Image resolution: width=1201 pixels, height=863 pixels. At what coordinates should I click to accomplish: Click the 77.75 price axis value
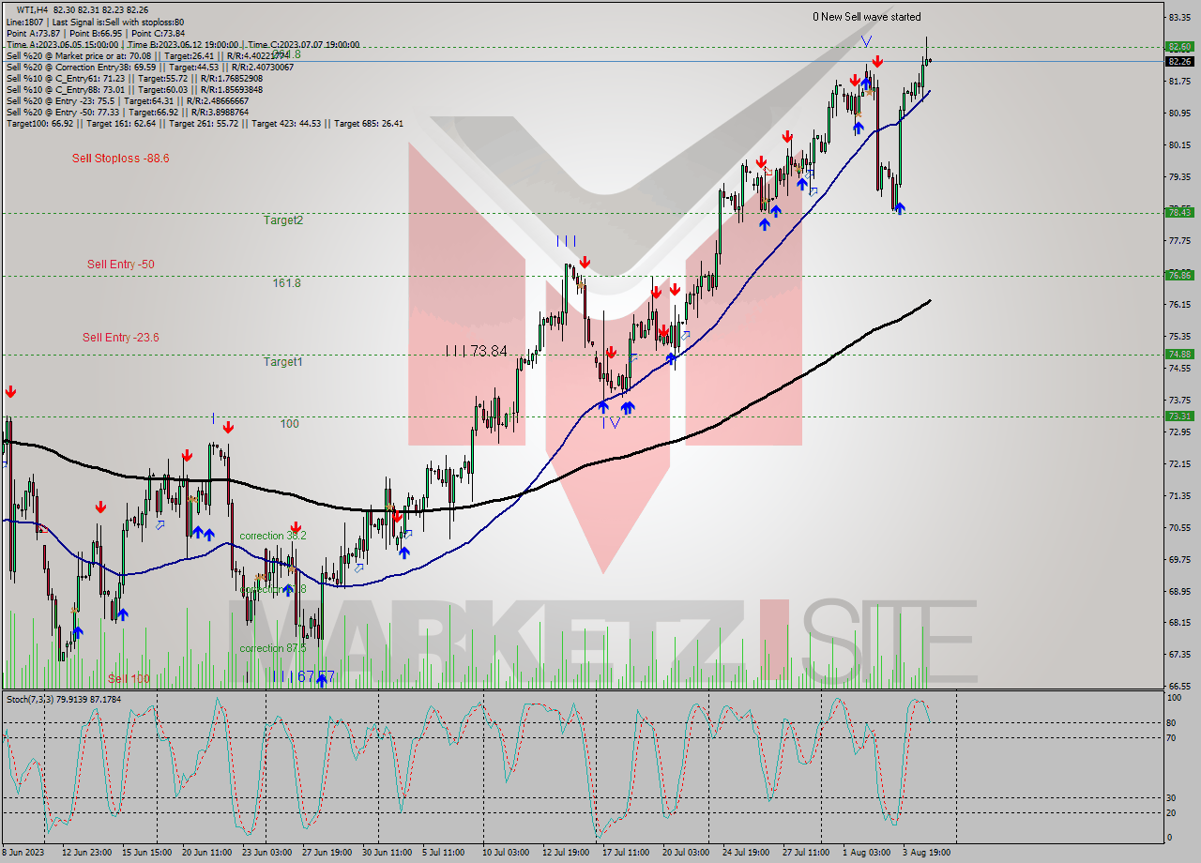coord(1179,240)
